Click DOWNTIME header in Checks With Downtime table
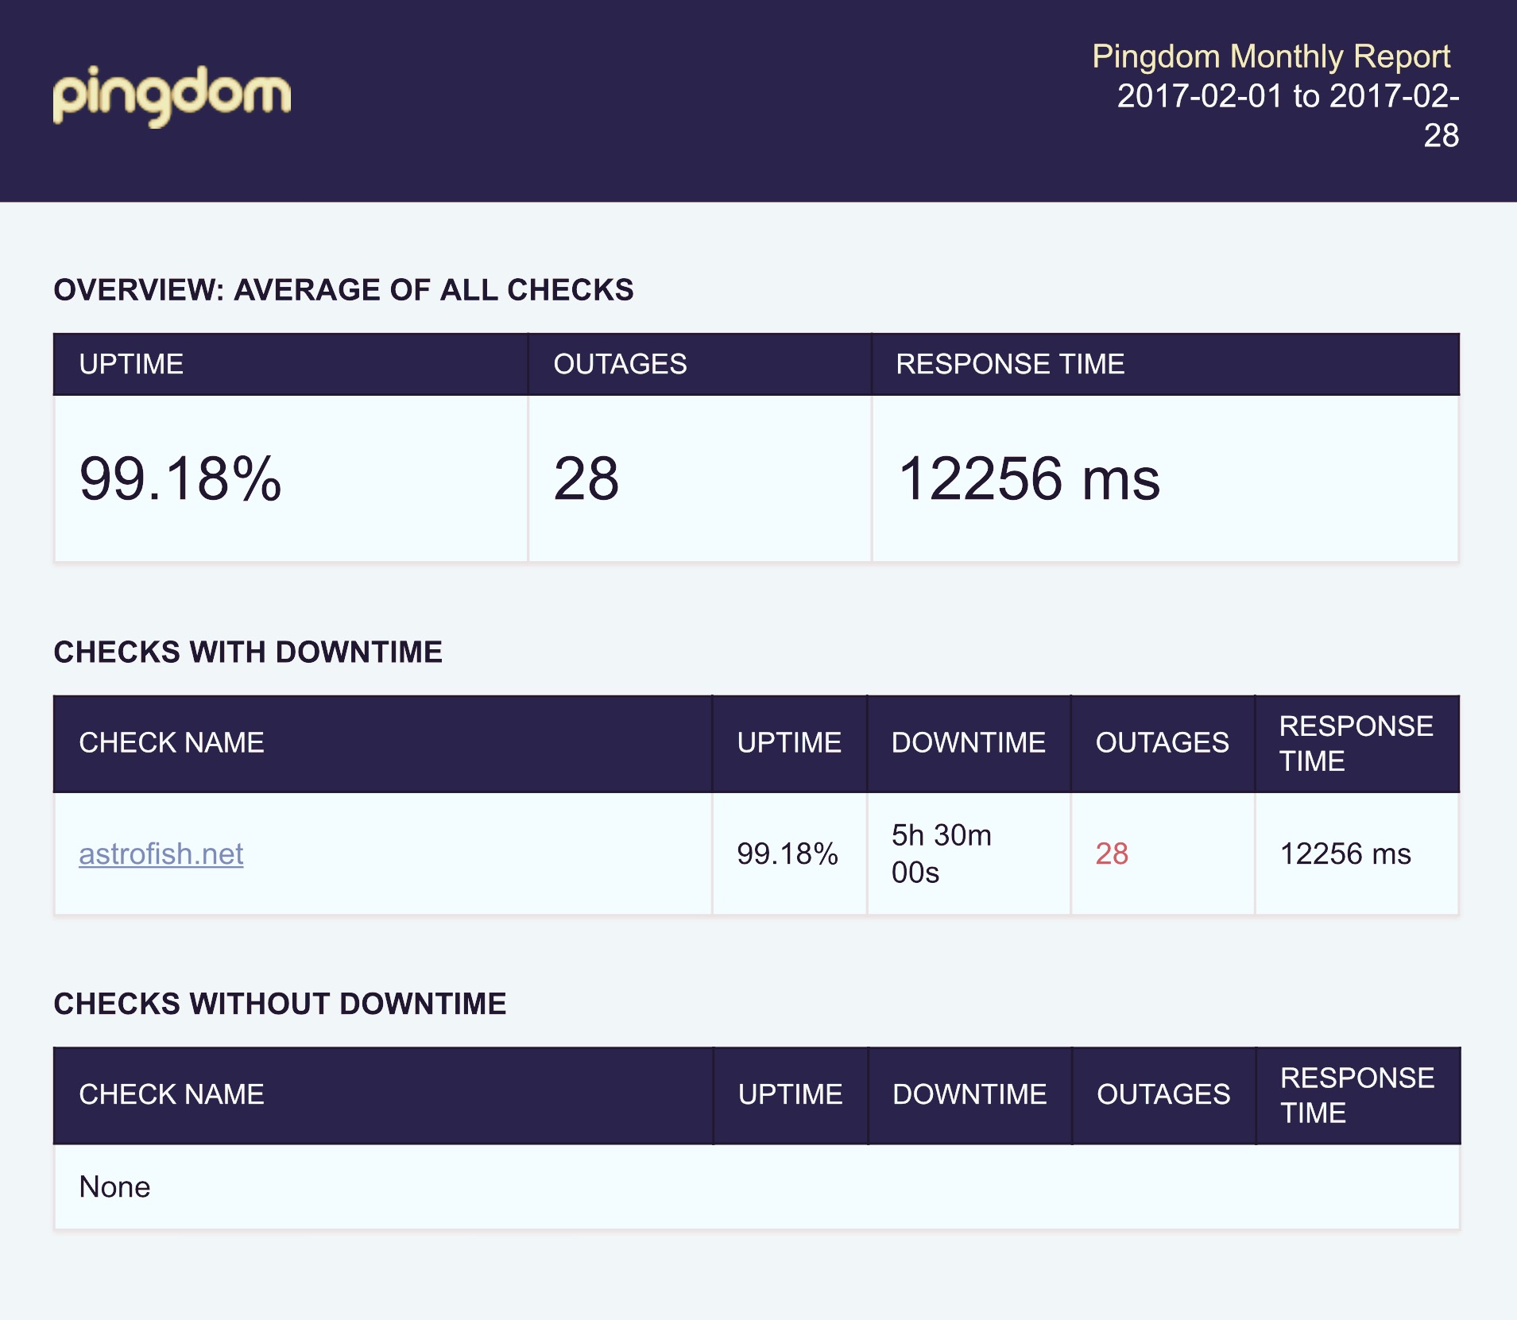Screen dimensions: 1517x1320 (x=968, y=742)
